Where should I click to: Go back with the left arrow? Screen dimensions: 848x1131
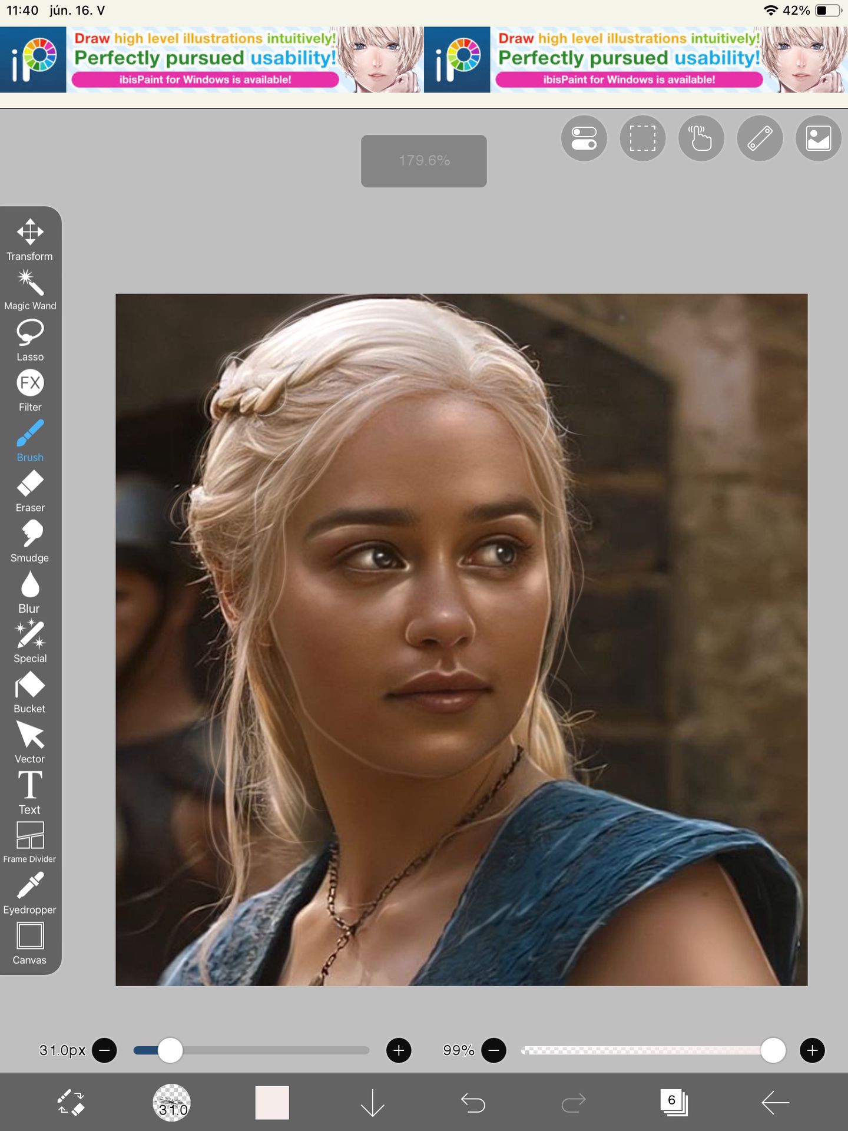point(775,1102)
